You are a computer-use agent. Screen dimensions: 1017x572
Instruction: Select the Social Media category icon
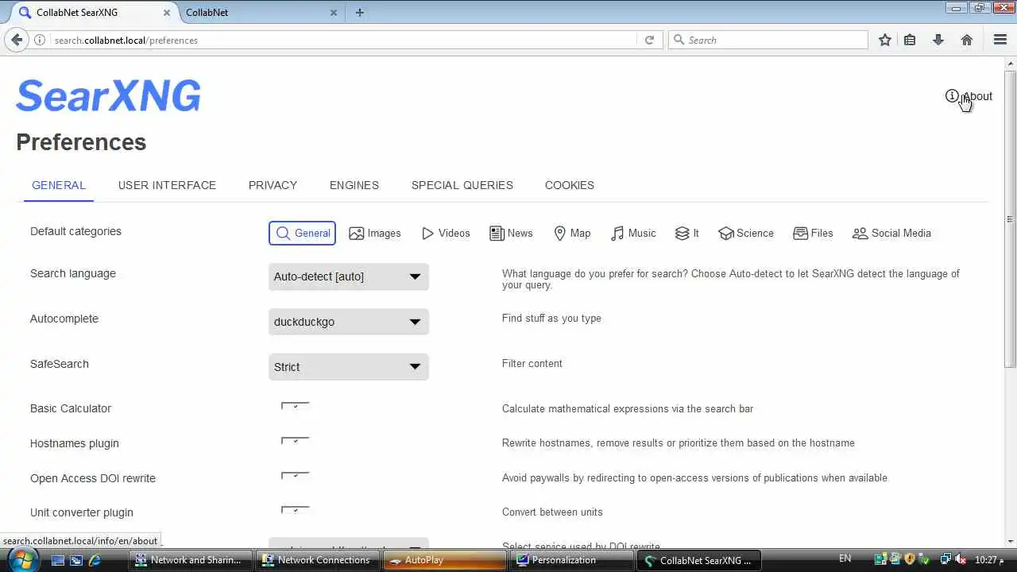[860, 234]
